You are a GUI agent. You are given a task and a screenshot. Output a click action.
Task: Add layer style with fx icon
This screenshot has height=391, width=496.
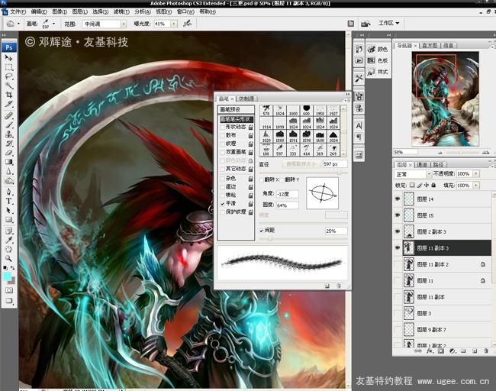430,351
